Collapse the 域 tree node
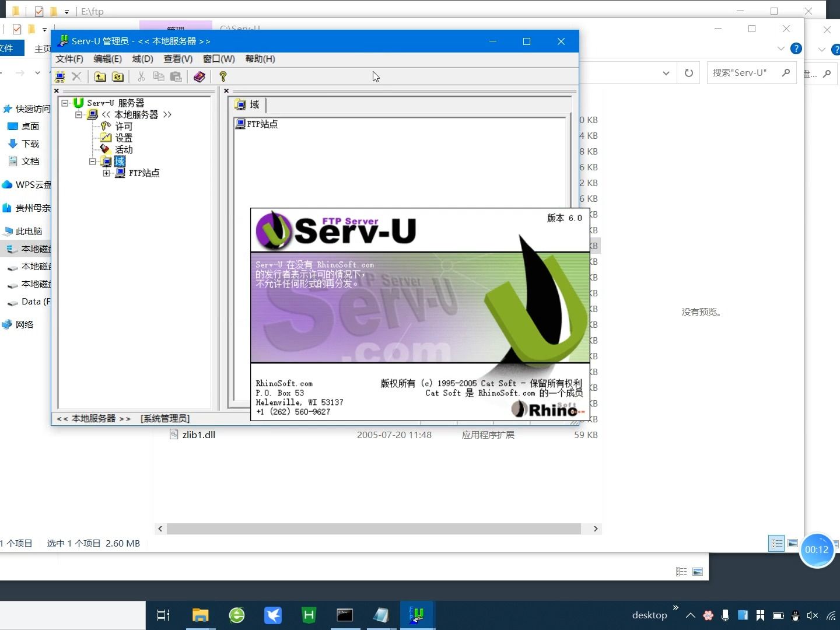This screenshot has height=630, width=840. coord(93,161)
